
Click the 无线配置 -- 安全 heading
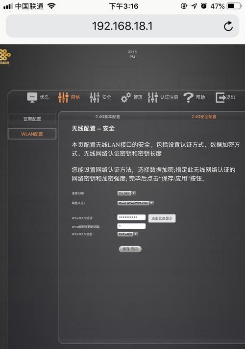(93, 129)
